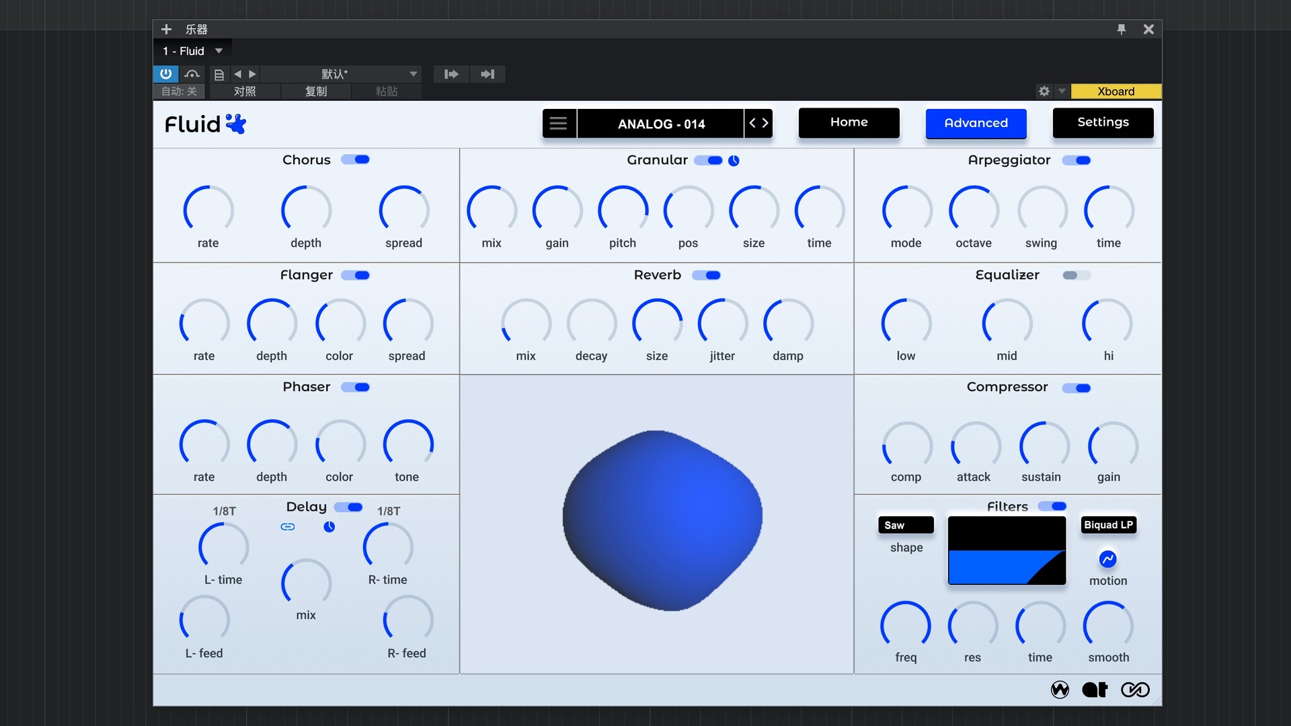Open the Saw shape selector

click(906, 525)
